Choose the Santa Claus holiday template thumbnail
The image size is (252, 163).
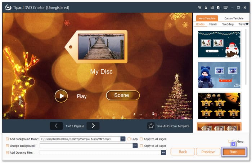tap(219, 44)
